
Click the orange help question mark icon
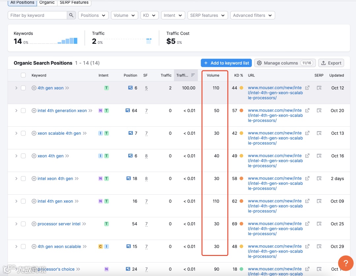tap(345, 263)
